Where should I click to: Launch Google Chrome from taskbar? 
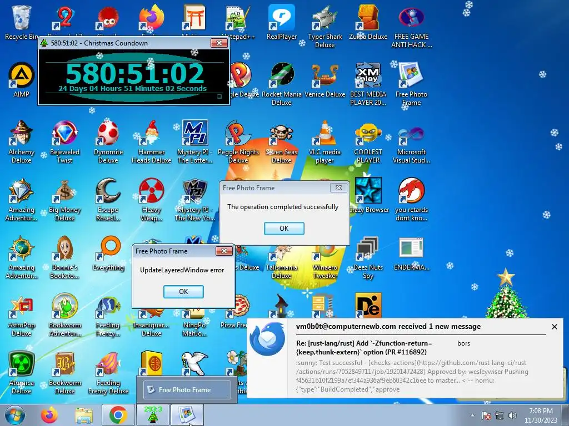[x=118, y=415]
